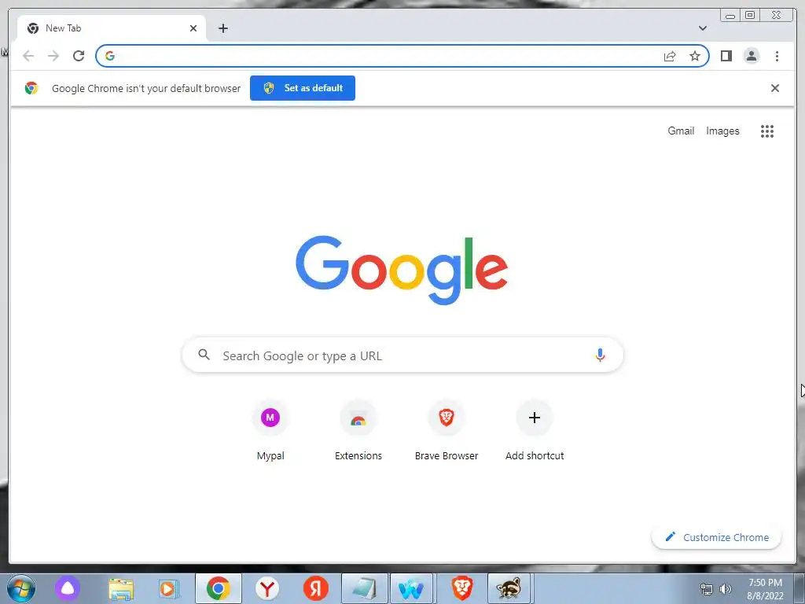Click the magnifier icon in the search box
805x604 pixels.
click(x=204, y=355)
